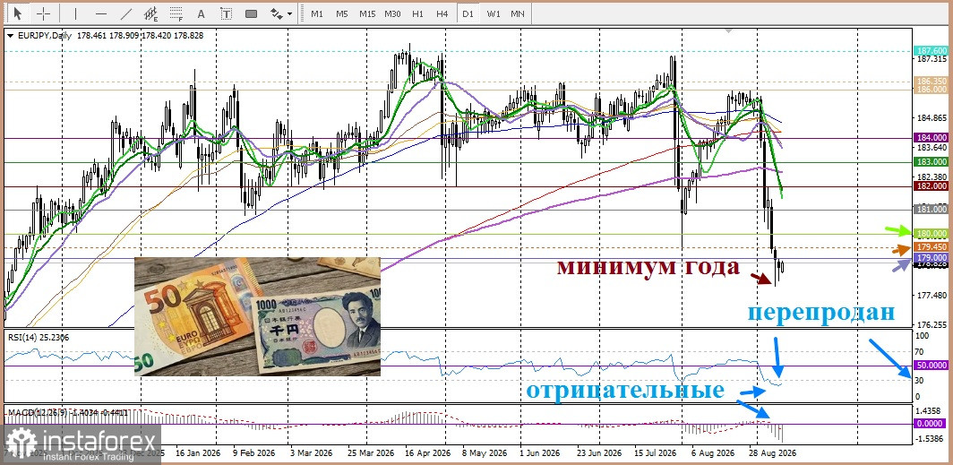Click the 3 Mar 2026 date label

point(312,453)
